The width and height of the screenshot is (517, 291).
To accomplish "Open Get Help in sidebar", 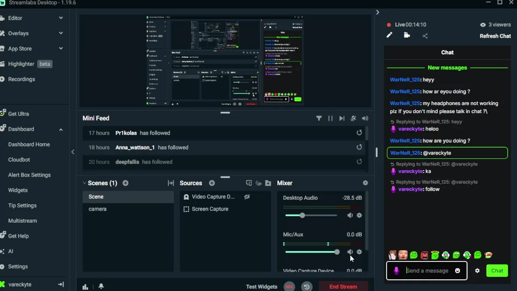I will (18, 236).
